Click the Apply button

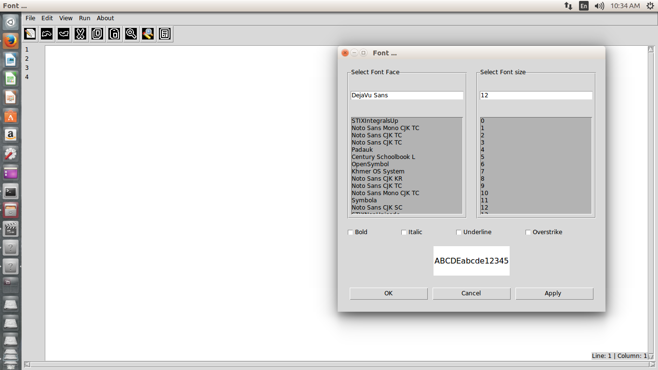pos(553,293)
